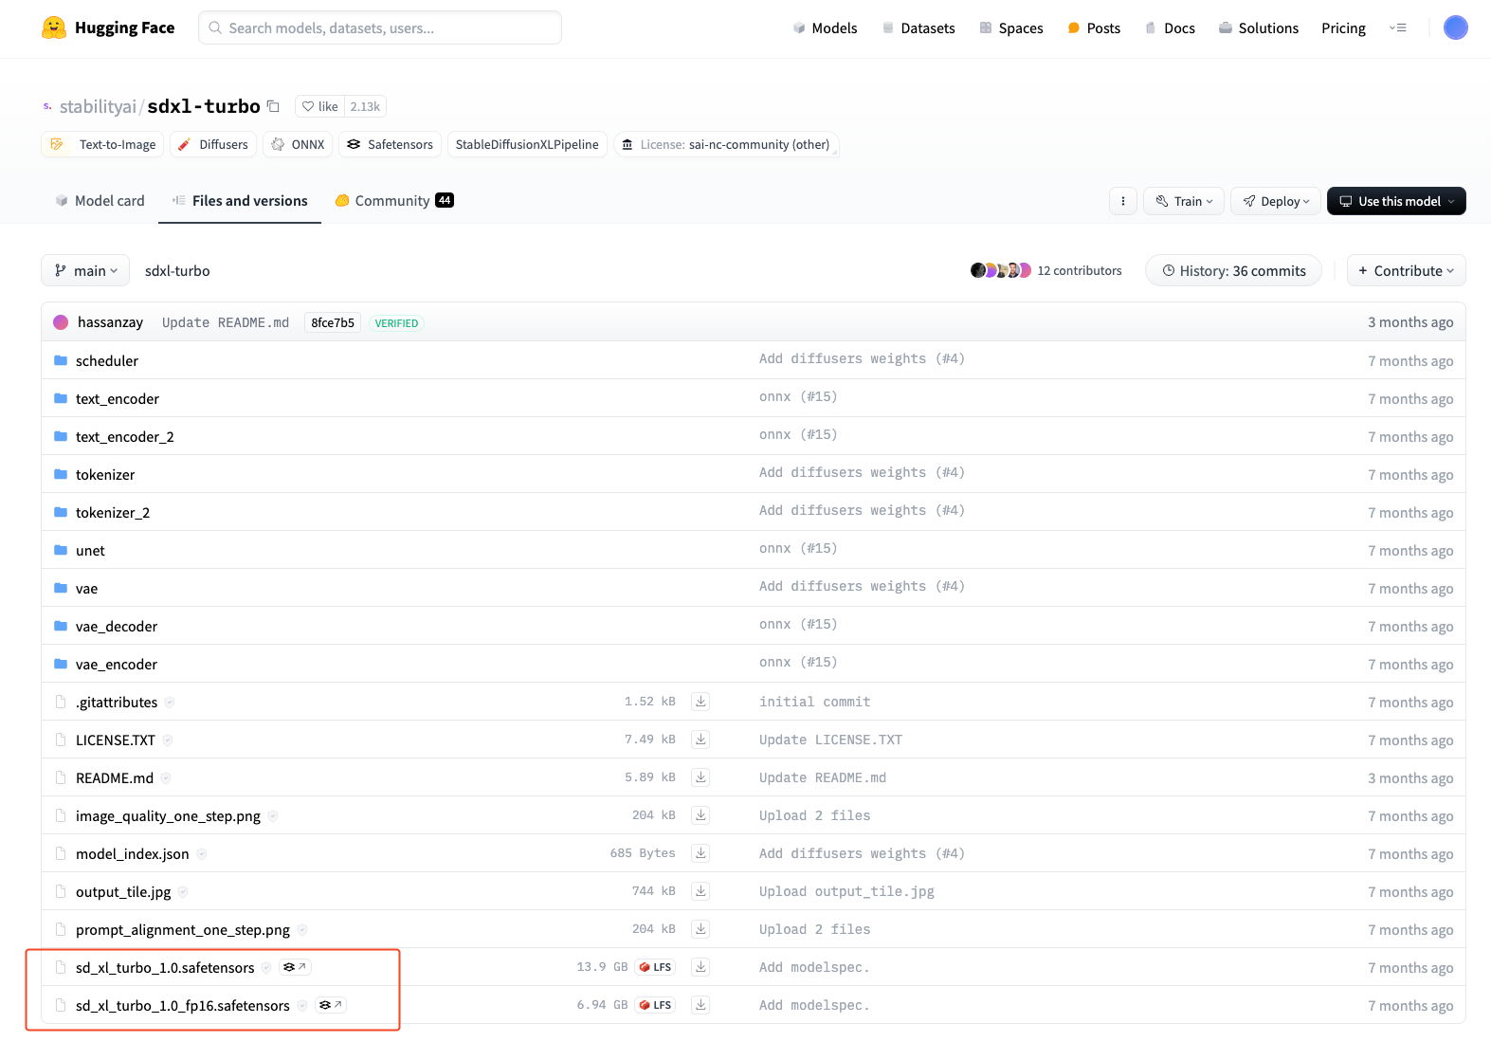Click the StableDiffusionXLPipeline tag
Screen dimensions: 1491x1060
tap(527, 144)
